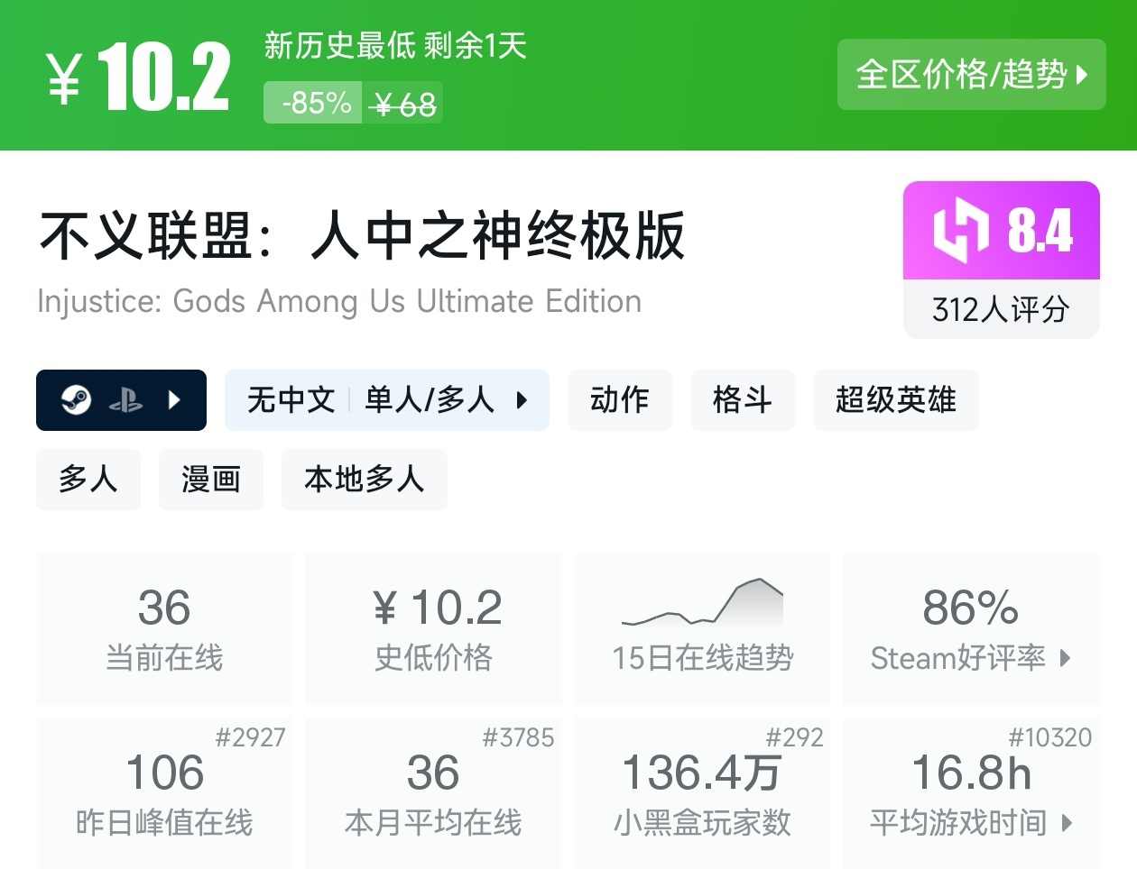The height and width of the screenshot is (869, 1137).
Task: Click the 漫画 tag
Action: pyautogui.click(x=210, y=480)
